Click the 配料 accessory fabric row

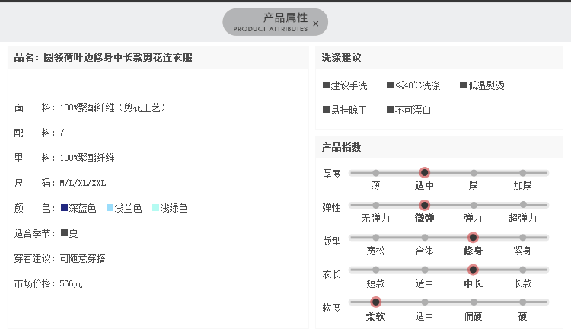[40, 133]
